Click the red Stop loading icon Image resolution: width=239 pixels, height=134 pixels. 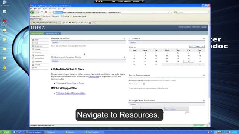46,12
